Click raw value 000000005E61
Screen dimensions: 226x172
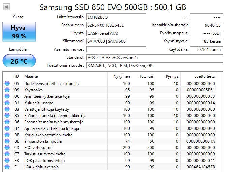[x=201, y=90]
